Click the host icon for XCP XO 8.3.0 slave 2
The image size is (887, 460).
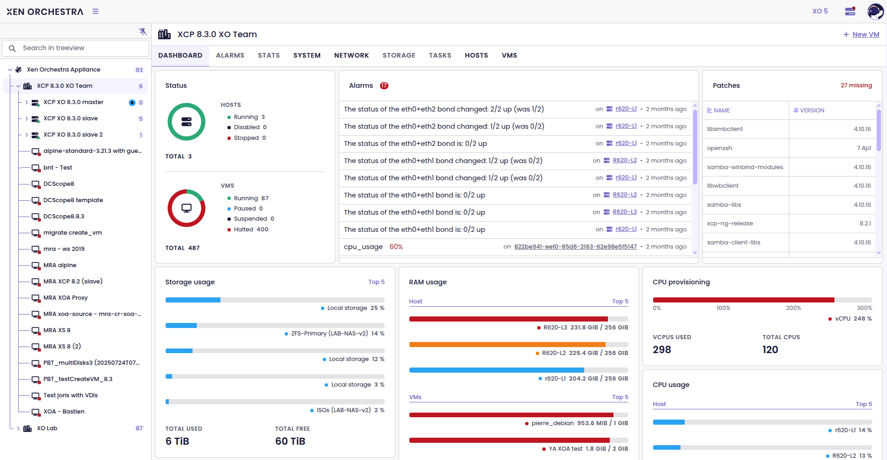36,135
